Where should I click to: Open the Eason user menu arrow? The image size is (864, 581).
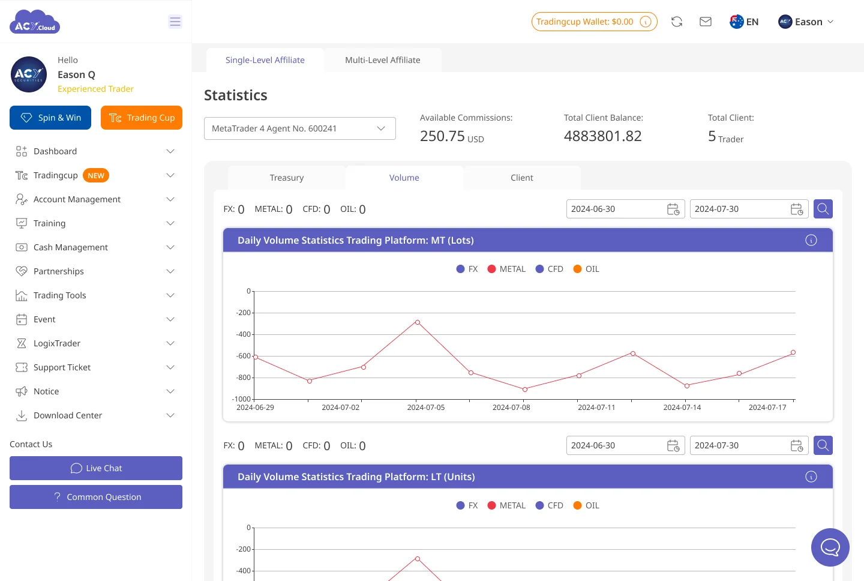click(830, 22)
